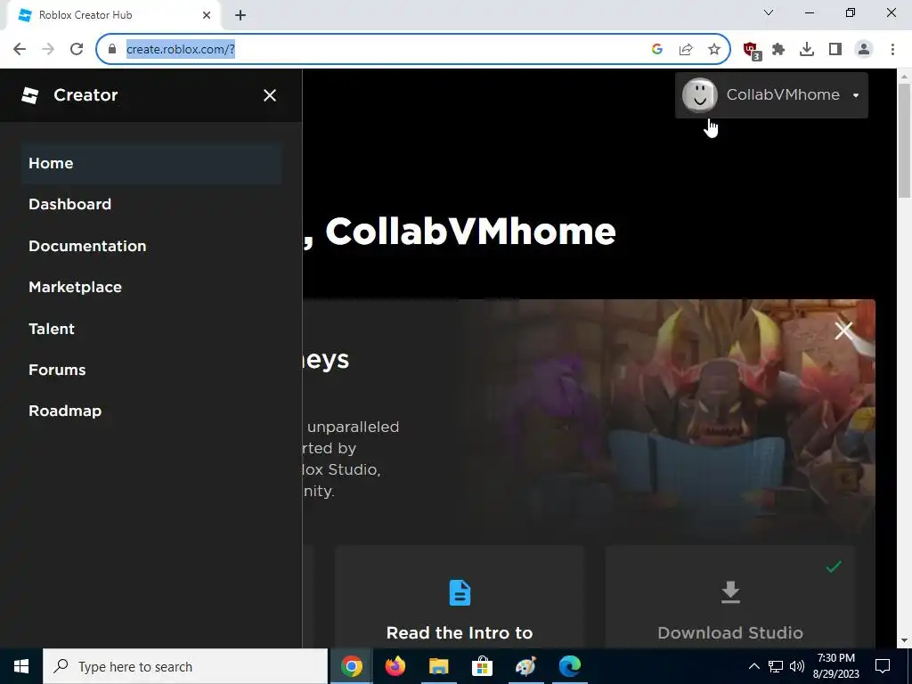912x684 pixels.
Task: Open the Chrome profile icon
Action: pos(864,50)
